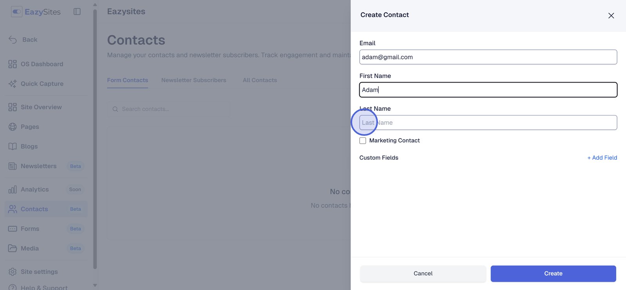The height and width of the screenshot is (290, 626).
Task: Enable the Marketing Contact checkbox
Action: coord(363,140)
